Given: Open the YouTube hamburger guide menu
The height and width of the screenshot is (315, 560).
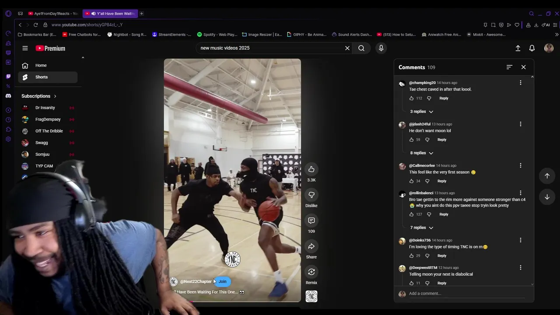Looking at the screenshot, I should [25, 48].
